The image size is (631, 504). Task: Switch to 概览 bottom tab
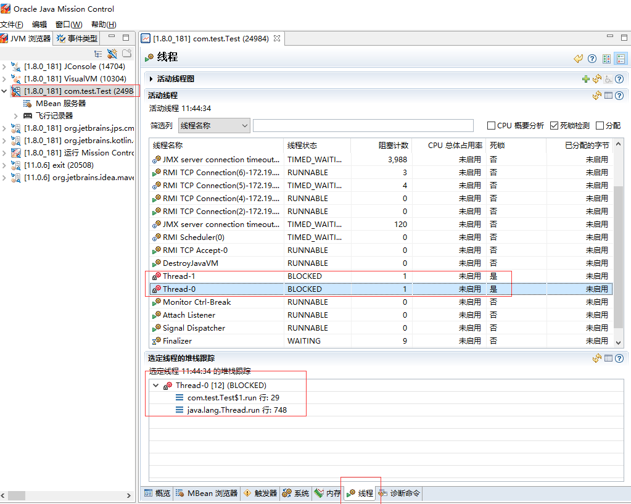pyautogui.click(x=157, y=493)
